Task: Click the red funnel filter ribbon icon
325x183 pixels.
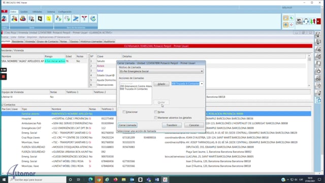Action: coord(84,19)
